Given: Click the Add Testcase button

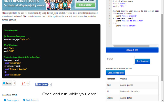Looking at the screenshot, I should click(x=143, y=61).
